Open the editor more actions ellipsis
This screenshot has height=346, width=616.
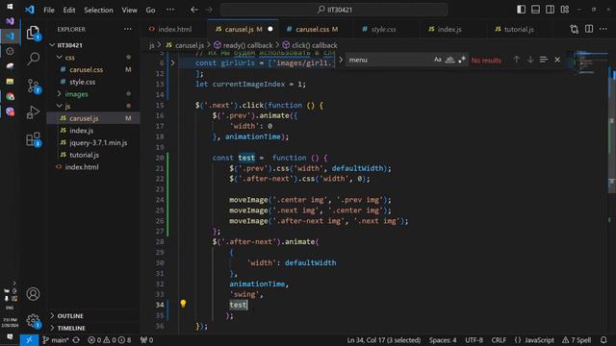603,29
